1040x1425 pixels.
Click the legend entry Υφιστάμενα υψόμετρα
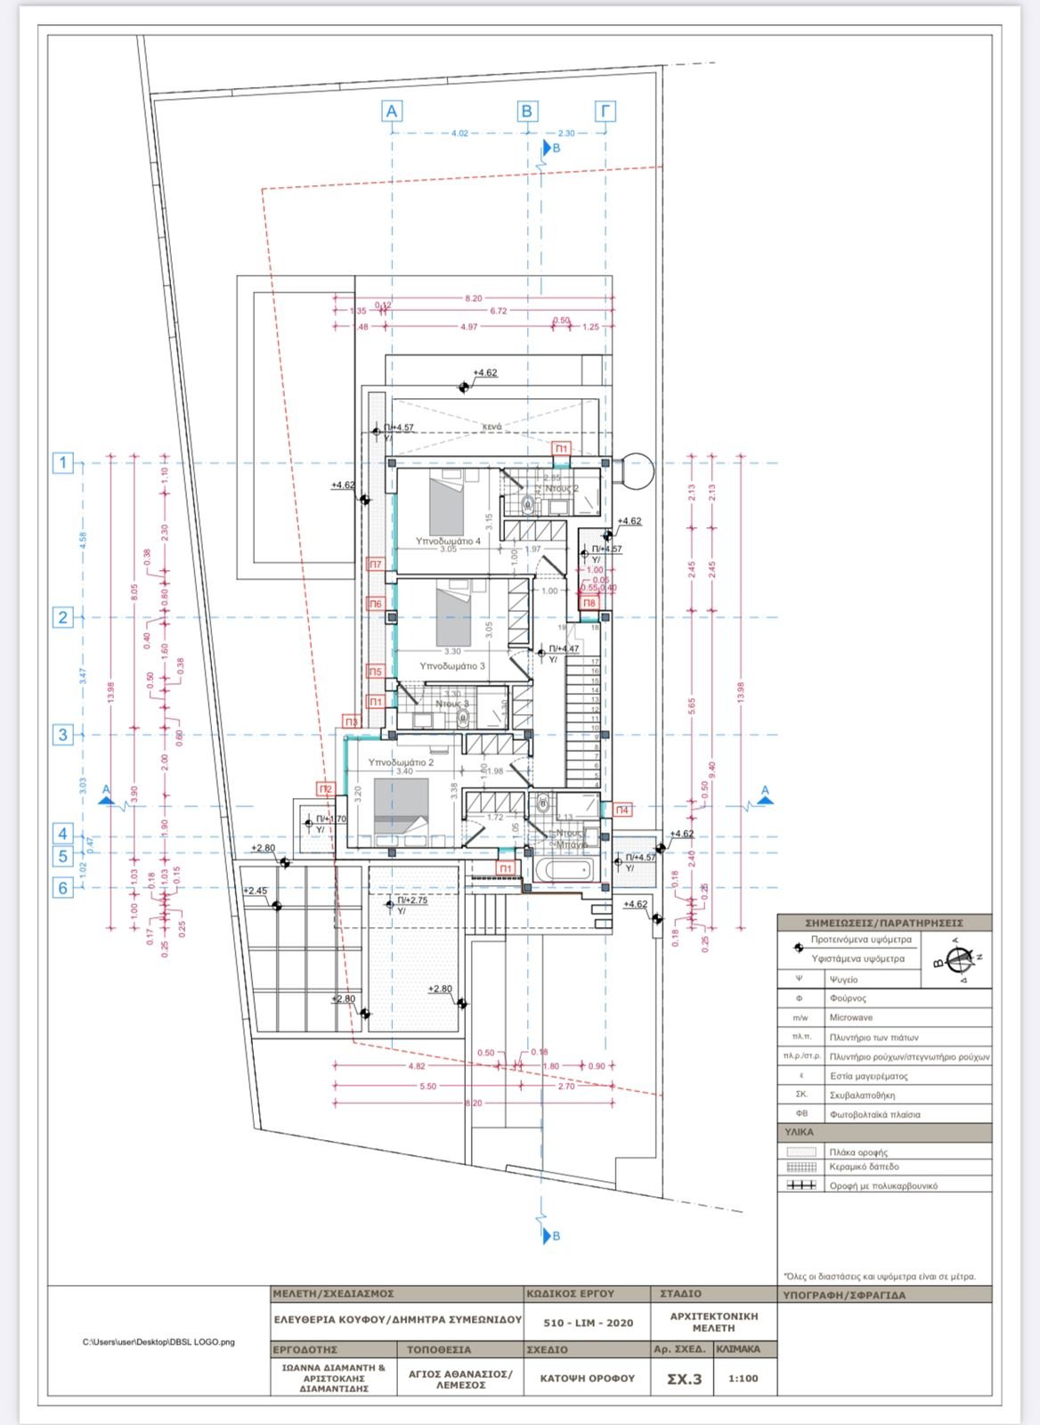click(x=858, y=958)
